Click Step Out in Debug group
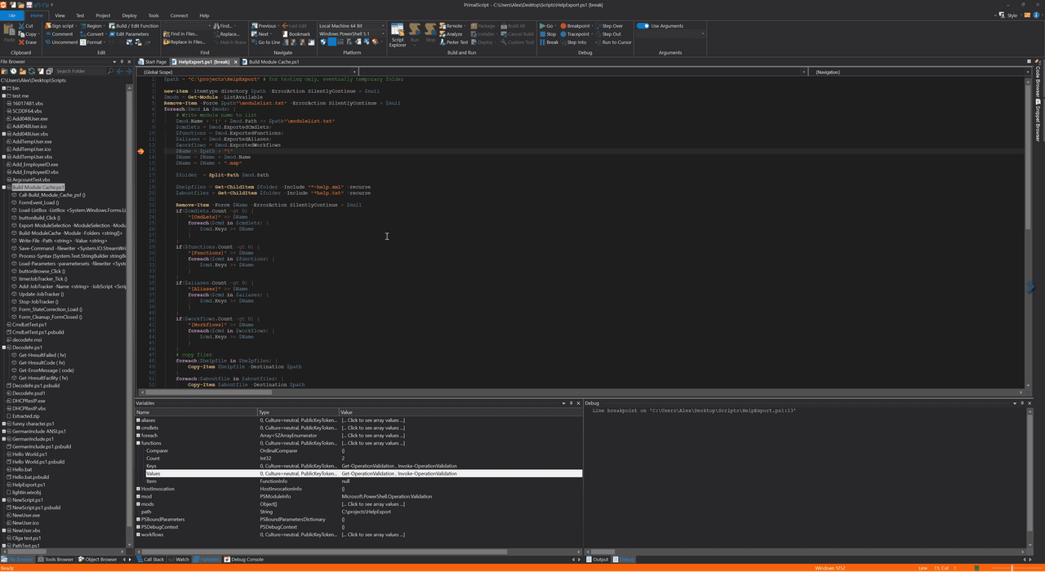 [607, 34]
